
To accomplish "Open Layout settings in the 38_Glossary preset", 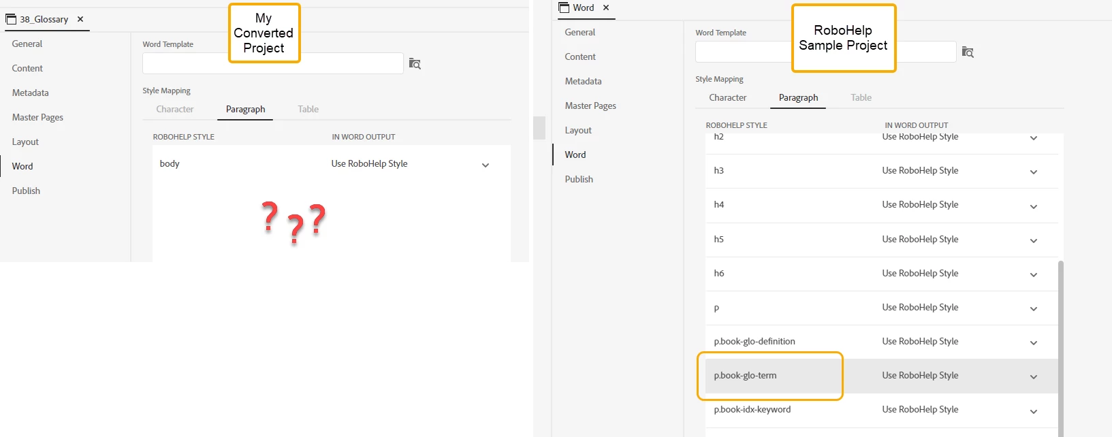I will 25,142.
